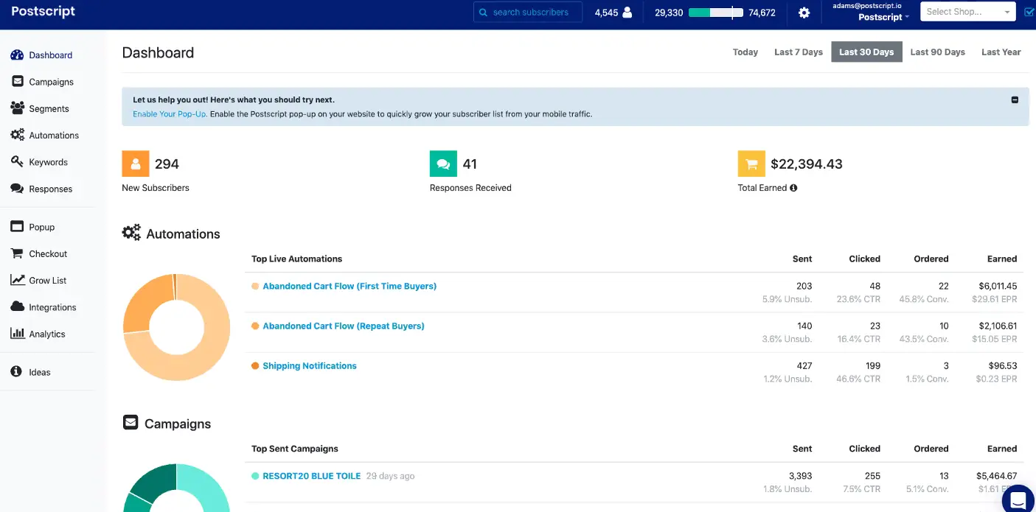Select the Checkout cart icon in sidebar

pyautogui.click(x=17, y=253)
